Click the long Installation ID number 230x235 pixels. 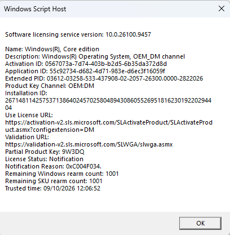(108, 104)
